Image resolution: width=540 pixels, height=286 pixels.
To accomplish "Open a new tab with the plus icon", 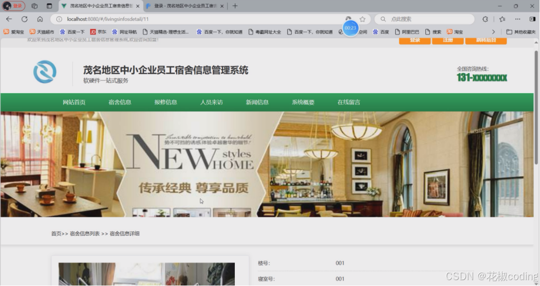I will pos(235,6).
